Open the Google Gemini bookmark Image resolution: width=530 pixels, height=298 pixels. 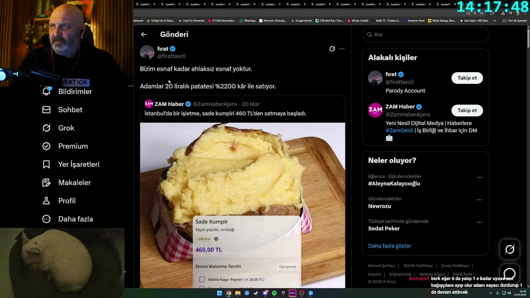point(301,21)
